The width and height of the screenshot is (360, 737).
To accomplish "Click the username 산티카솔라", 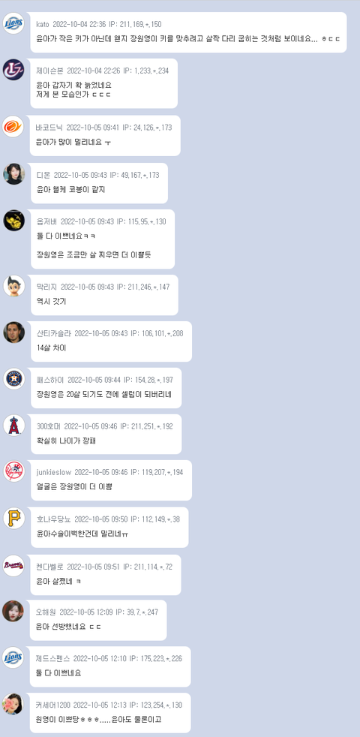I will tap(53, 333).
